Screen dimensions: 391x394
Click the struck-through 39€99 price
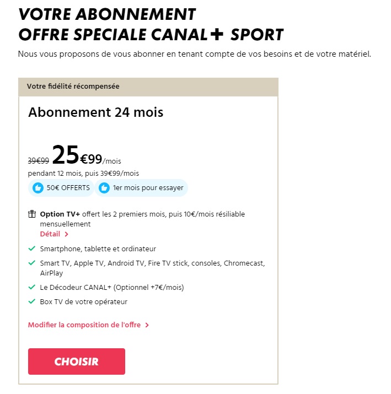click(39, 160)
